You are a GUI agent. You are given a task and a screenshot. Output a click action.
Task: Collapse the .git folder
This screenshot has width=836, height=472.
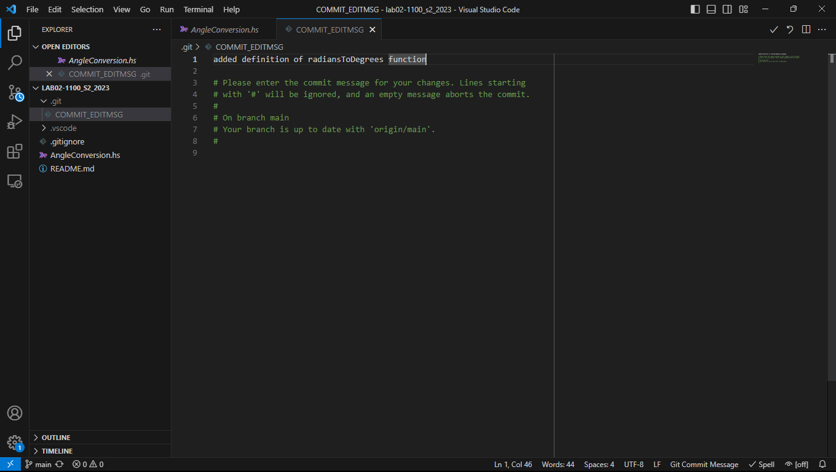[x=100, y=101]
